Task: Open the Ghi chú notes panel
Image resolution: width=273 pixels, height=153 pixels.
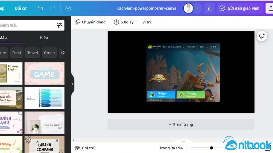Action: tap(85, 148)
